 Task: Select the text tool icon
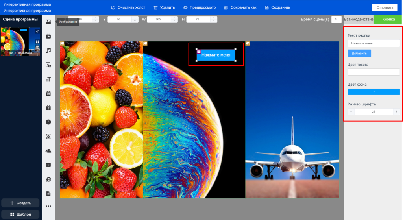pos(48,79)
